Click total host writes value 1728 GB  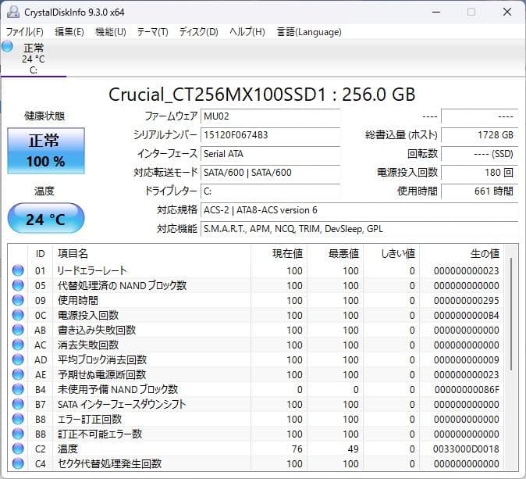click(480, 135)
